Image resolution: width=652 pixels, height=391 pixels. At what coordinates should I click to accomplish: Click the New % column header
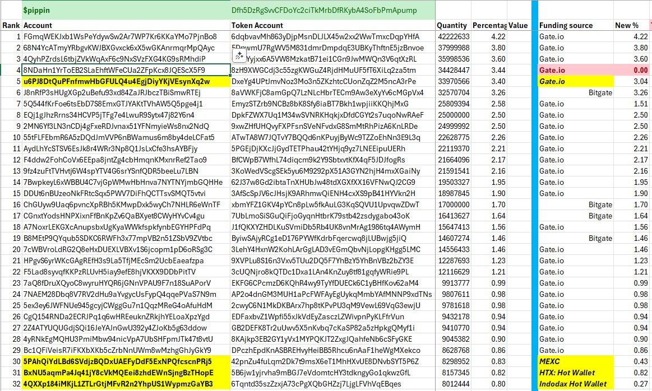[632, 25]
